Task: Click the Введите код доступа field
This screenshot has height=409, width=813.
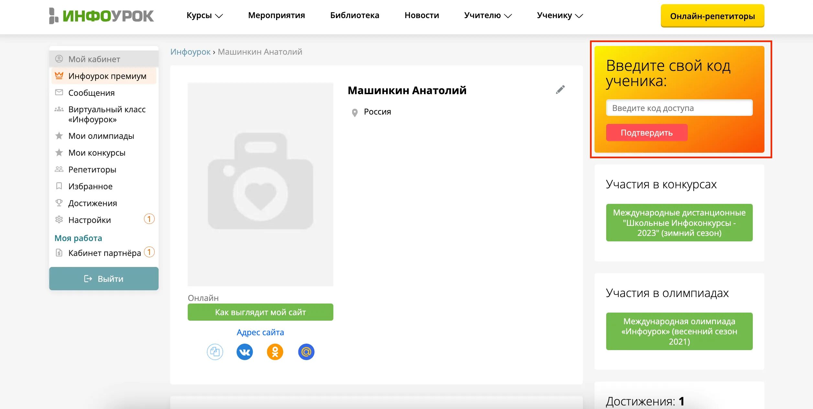Action: [679, 108]
